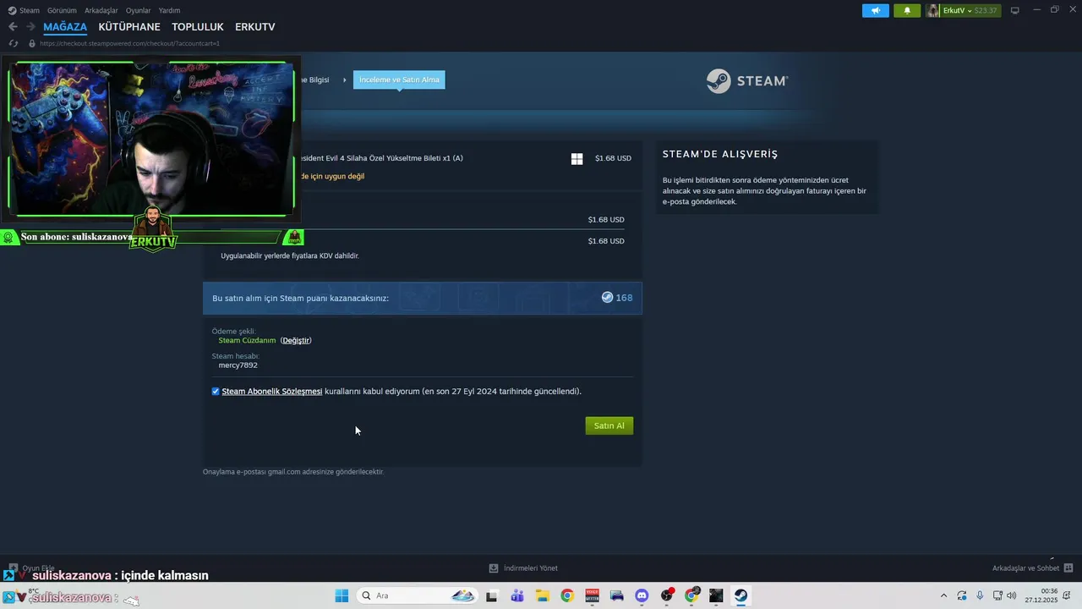Click the padlock security icon
This screenshot has width=1082, height=609.
point(32,43)
